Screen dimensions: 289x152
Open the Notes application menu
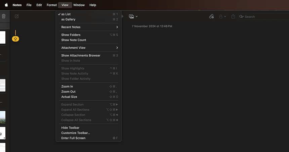point(17,5)
